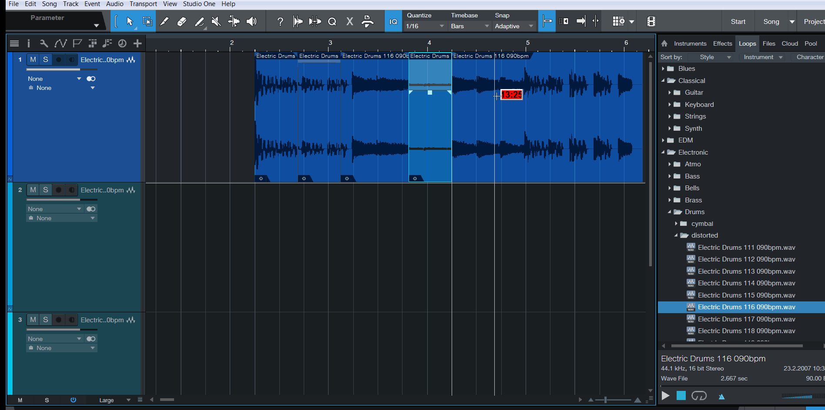Open the inspector i icon
The width and height of the screenshot is (825, 410).
click(x=29, y=43)
